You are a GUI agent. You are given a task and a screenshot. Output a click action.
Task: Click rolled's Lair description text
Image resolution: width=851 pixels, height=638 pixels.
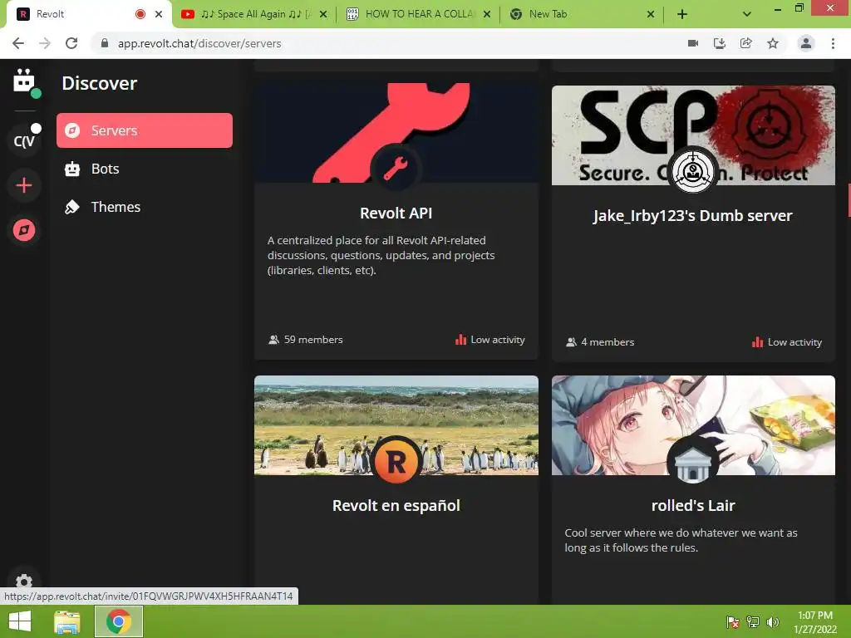click(x=681, y=540)
